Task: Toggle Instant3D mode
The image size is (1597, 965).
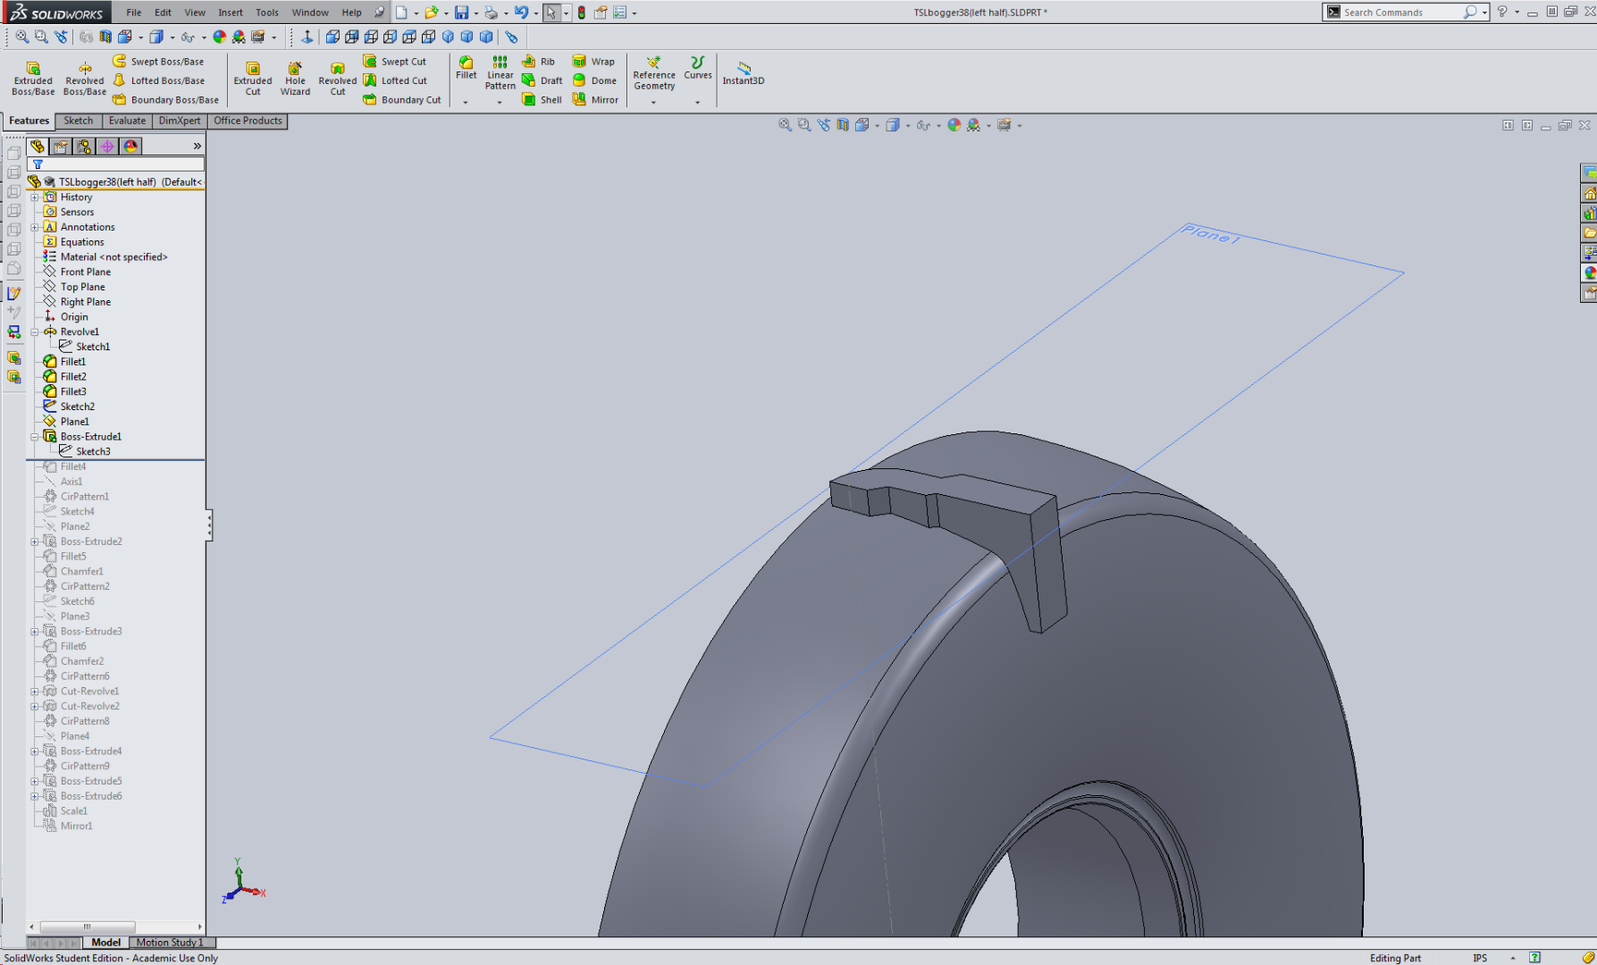Action: point(743,75)
